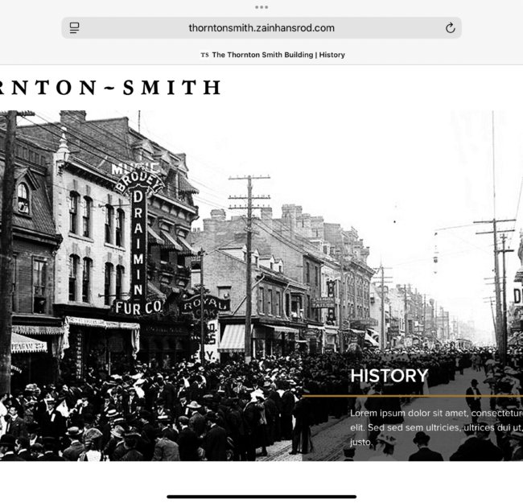Click the distant Tailor shop sign
Screen dimensions: 523x503
click(x=323, y=303)
